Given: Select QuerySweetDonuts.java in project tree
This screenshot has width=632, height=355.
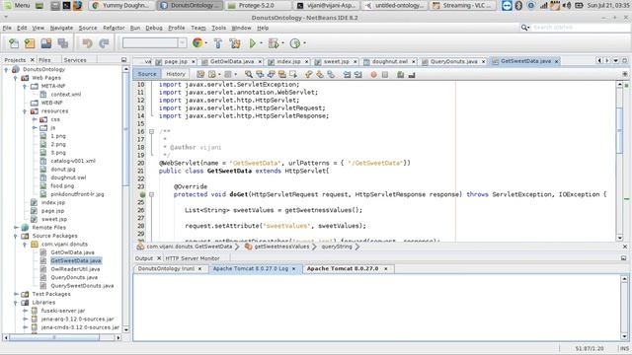Looking at the screenshot, I should pyautogui.click(x=82, y=286).
